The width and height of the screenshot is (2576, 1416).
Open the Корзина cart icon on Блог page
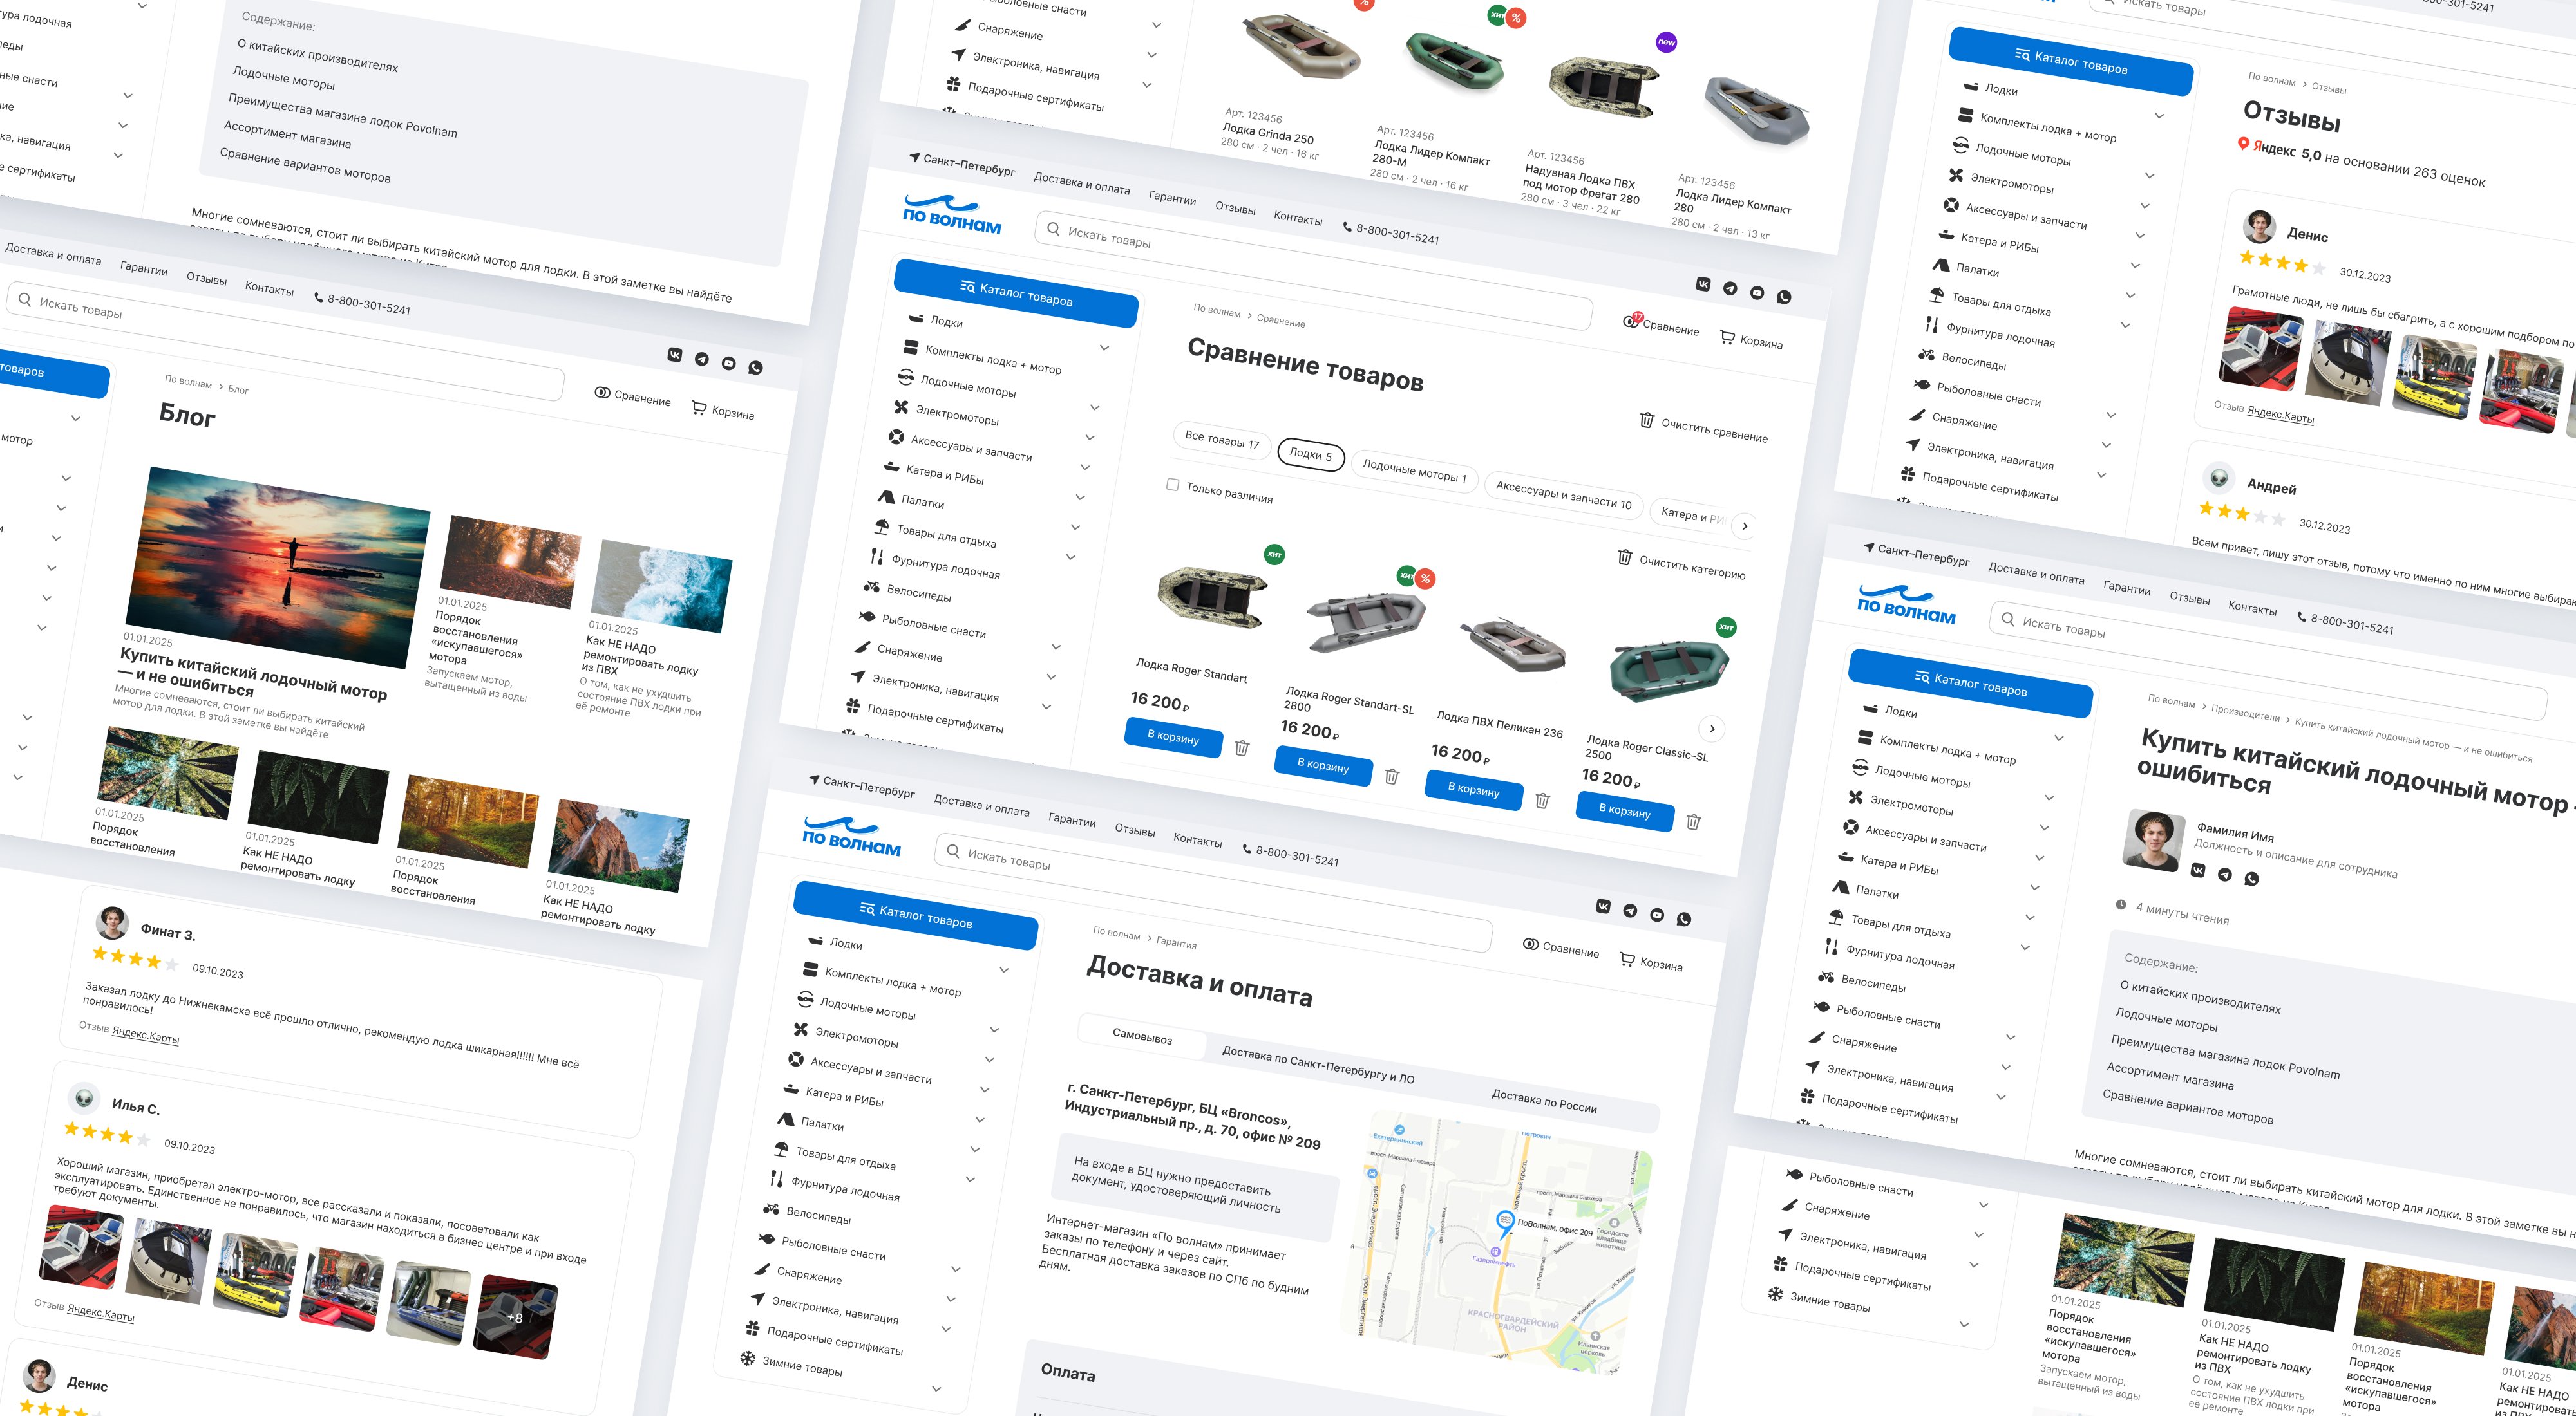[x=699, y=407]
